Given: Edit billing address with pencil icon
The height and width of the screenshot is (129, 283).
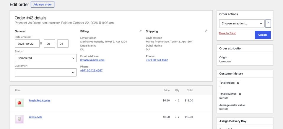Looking at the screenshot, I should point(141,31).
